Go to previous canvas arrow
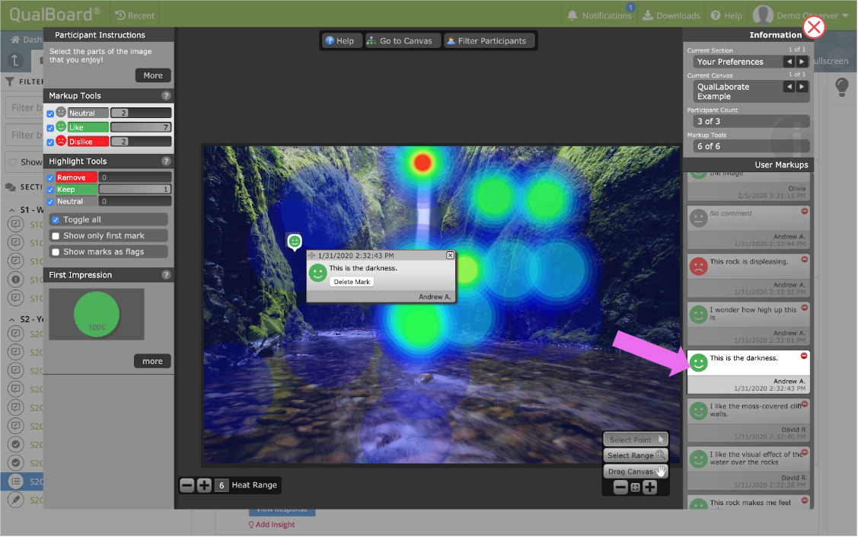Image resolution: width=858 pixels, height=537 pixels. [x=789, y=87]
